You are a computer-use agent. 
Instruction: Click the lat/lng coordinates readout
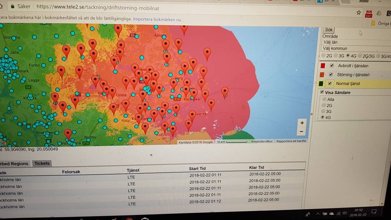pos(29,149)
